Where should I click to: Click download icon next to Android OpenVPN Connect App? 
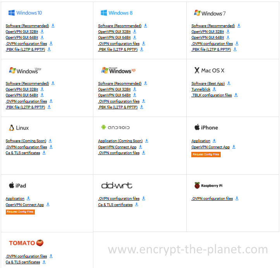(141, 147)
